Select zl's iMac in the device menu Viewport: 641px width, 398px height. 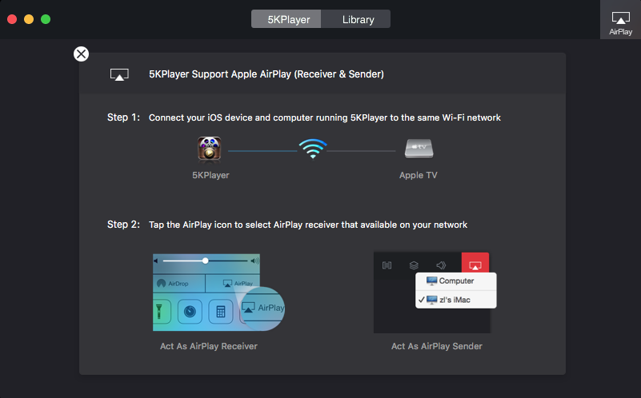tap(456, 300)
